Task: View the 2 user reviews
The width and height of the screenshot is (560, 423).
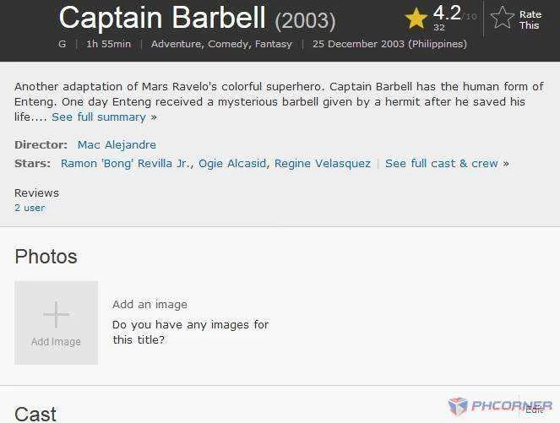Action: (30, 208)
